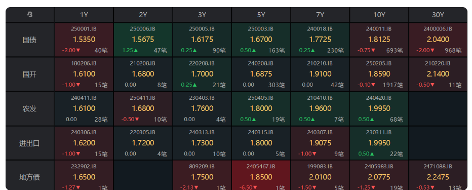The width and height of the screenshot is (472, 190).
Task: Select the 10Y column header
Action: 379,15
